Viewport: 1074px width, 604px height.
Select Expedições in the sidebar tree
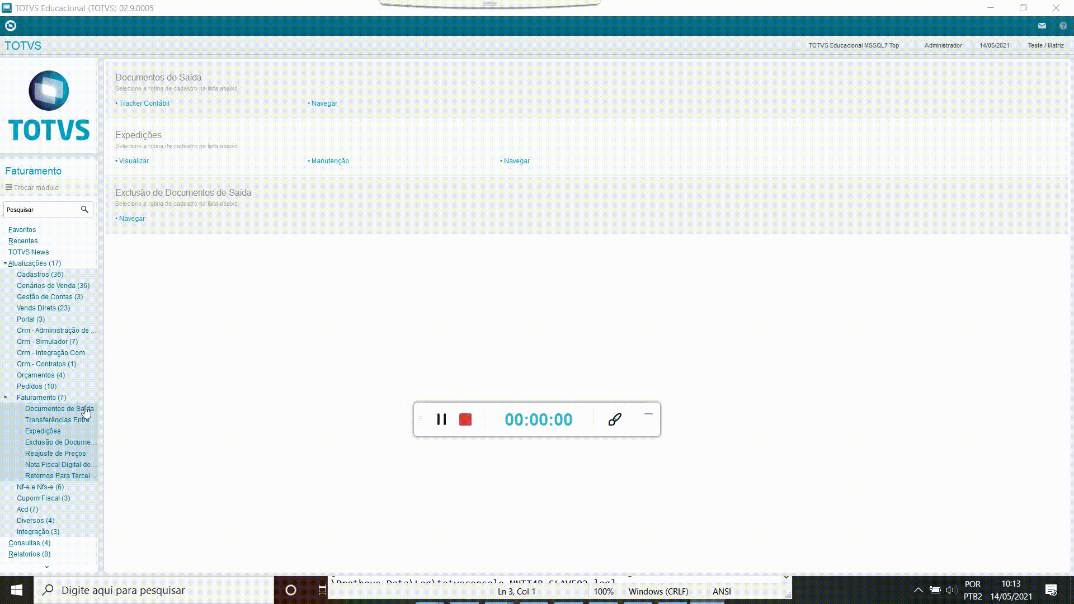tap(43, 431)
